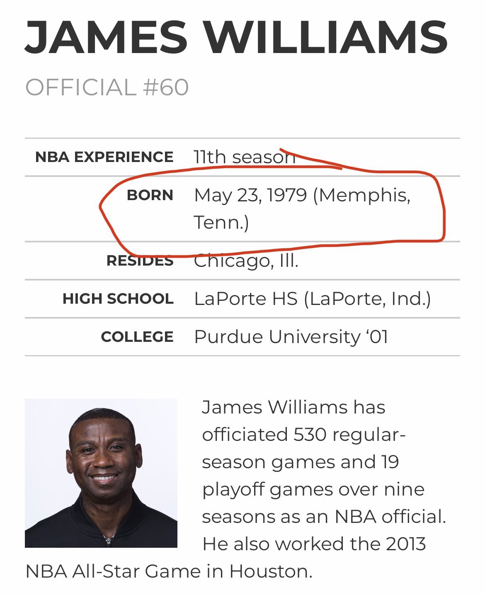Screen dimensions: 485x595
Task: Click the bio text starting James Williams has
Action: coord(293,407)
